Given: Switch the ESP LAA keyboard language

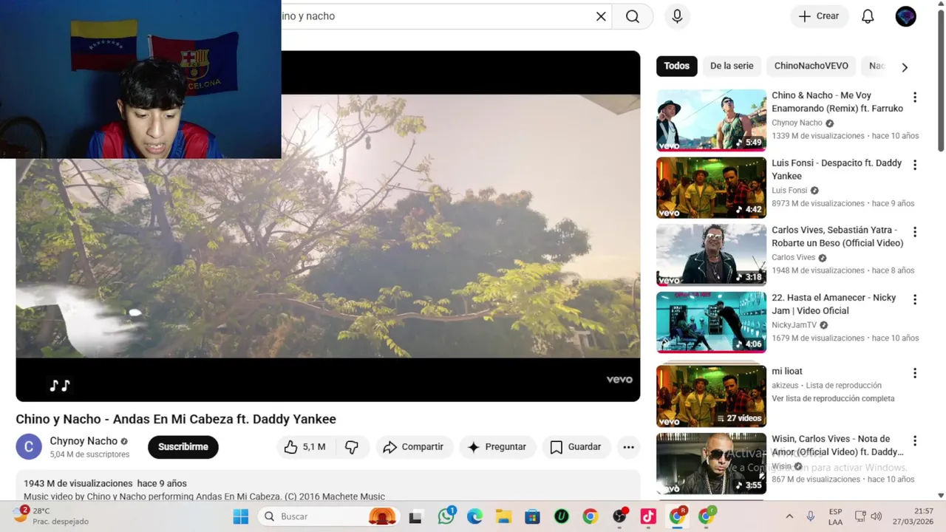Looking at the screenshot, I should point(835,516).
